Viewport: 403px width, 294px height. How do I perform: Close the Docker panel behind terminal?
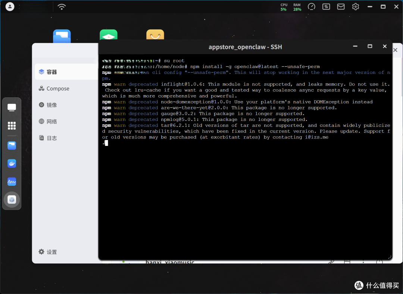click(395, 50)
